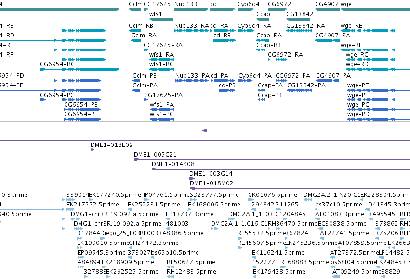410x279 pixels.
Task: Select the CG17625-PA protein label
Action: click(x=163, y=95)
